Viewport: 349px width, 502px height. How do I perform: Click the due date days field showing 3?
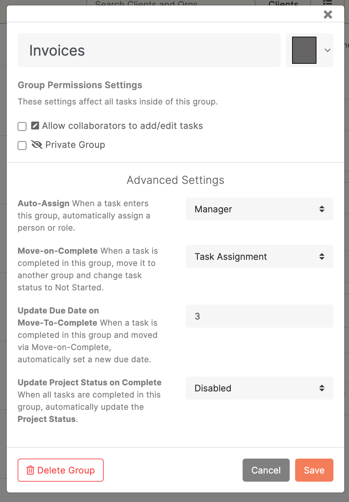click(260, 316)
